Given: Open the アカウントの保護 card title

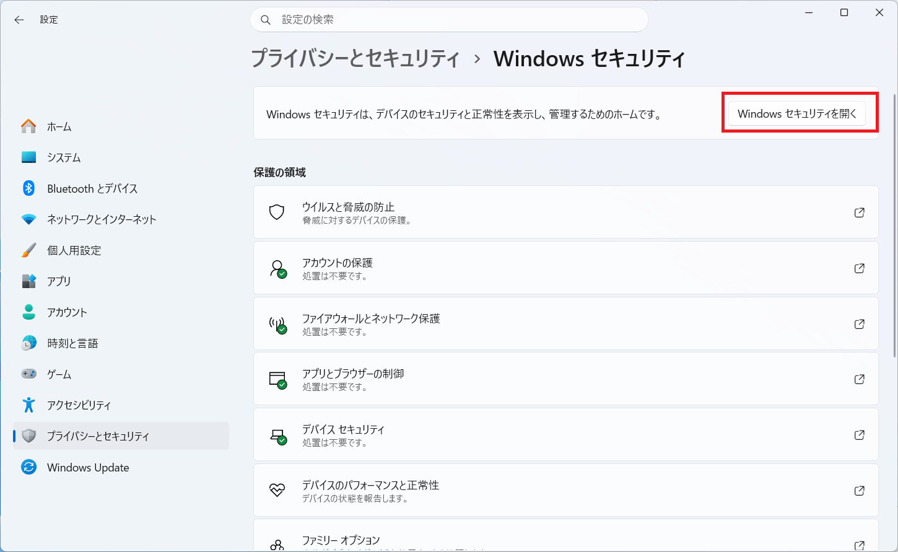Looking at the screenshot, I should pos(338,263).
